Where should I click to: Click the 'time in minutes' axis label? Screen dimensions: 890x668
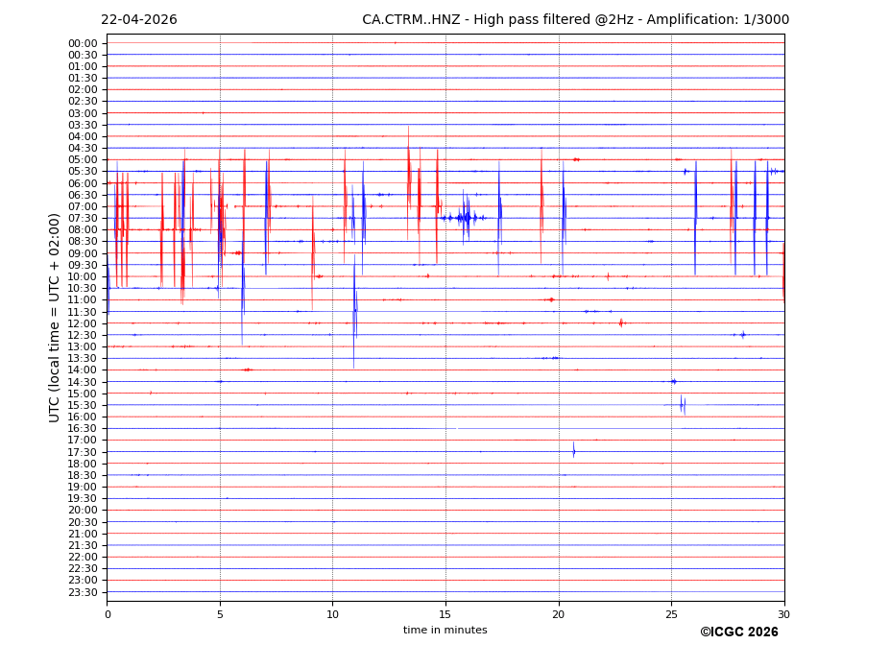[x=445, y=631]
